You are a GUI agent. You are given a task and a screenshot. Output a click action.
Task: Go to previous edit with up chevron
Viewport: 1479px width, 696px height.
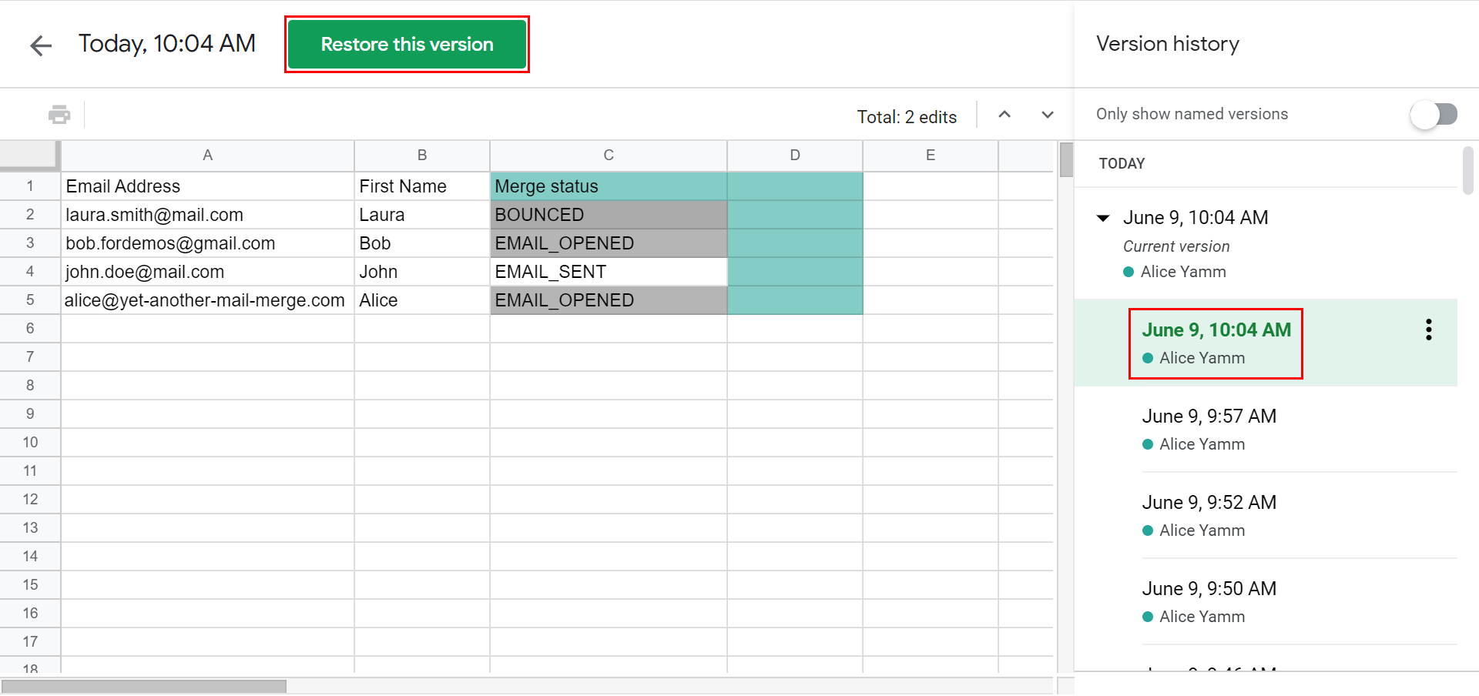(1004, 115)
